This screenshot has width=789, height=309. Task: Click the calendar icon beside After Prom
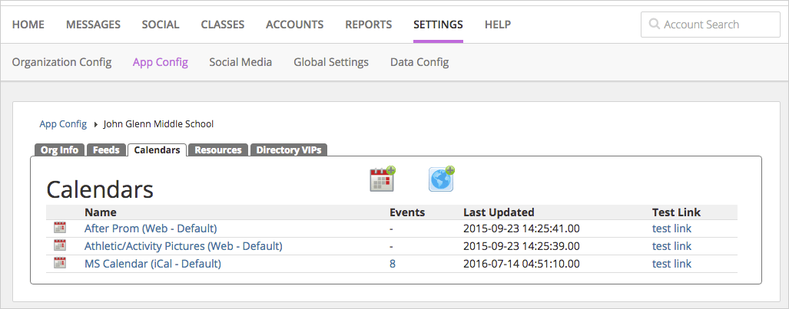click(60, 228)
